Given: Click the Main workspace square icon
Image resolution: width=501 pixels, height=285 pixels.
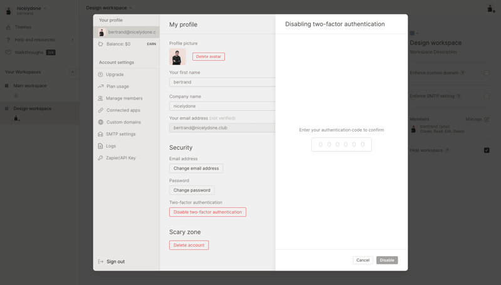Looking at the screenshot, I should [x=7, y=86].
